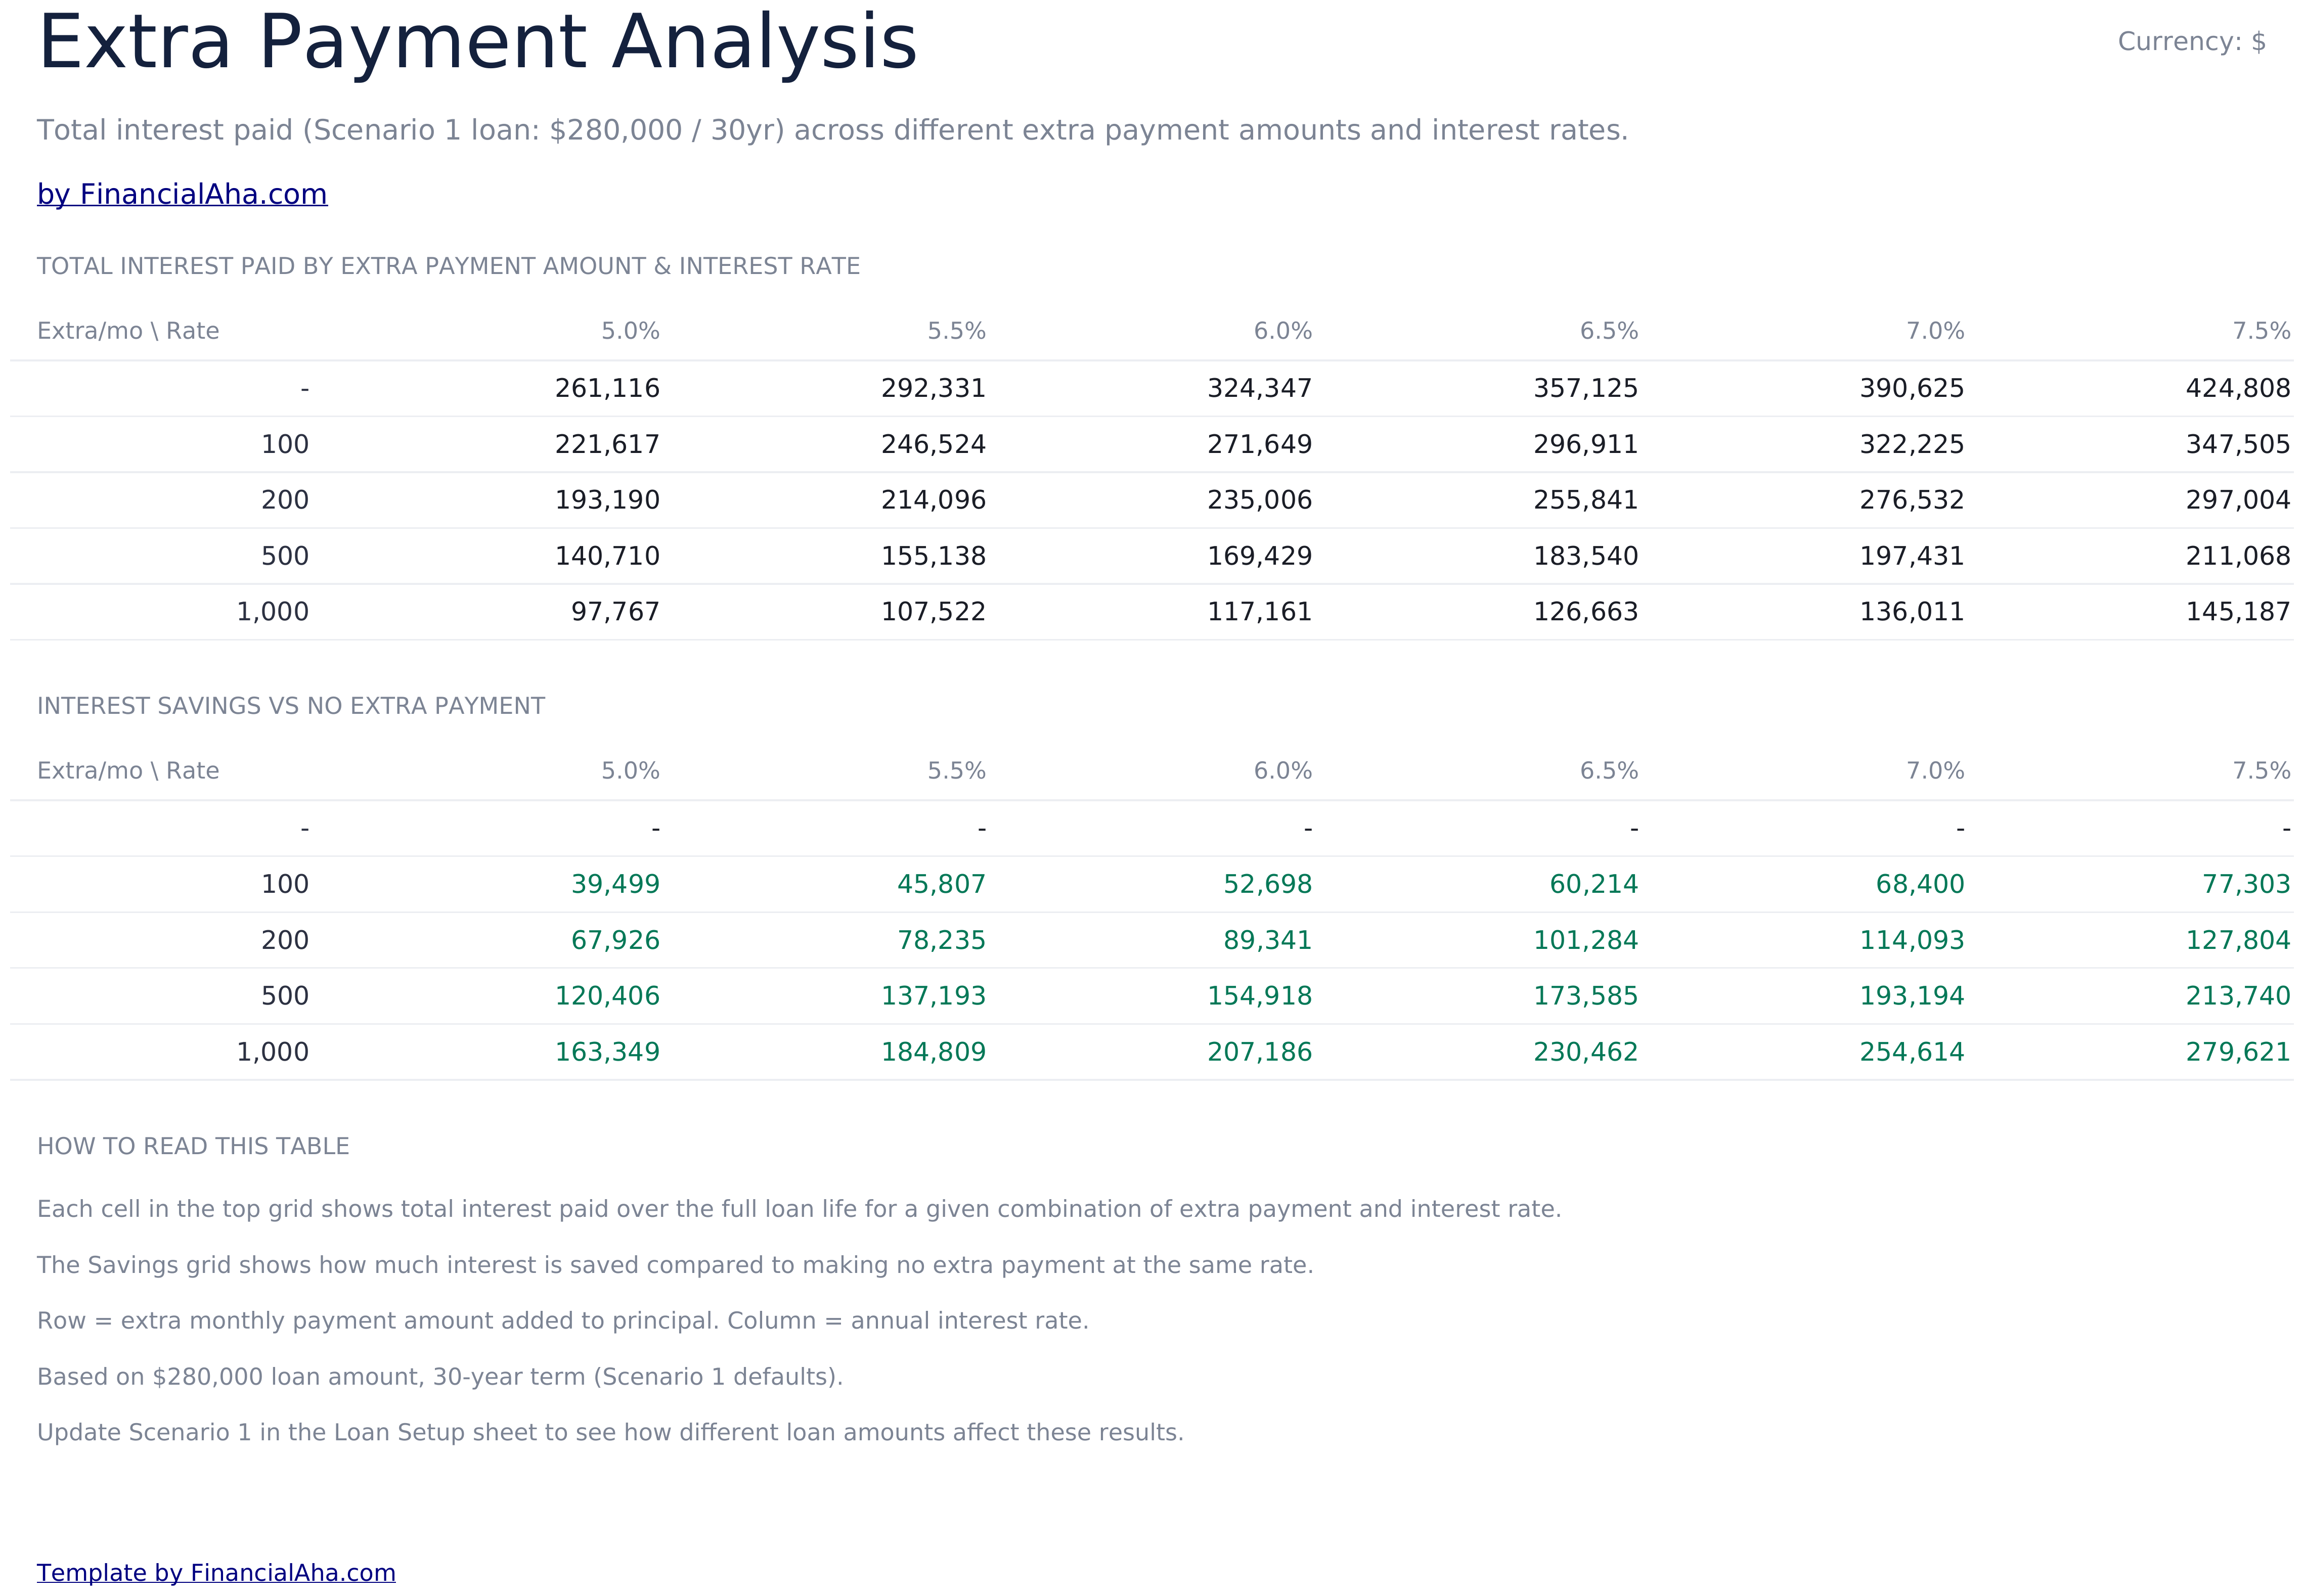Click the 107,522 cell

tap(934, 612)
